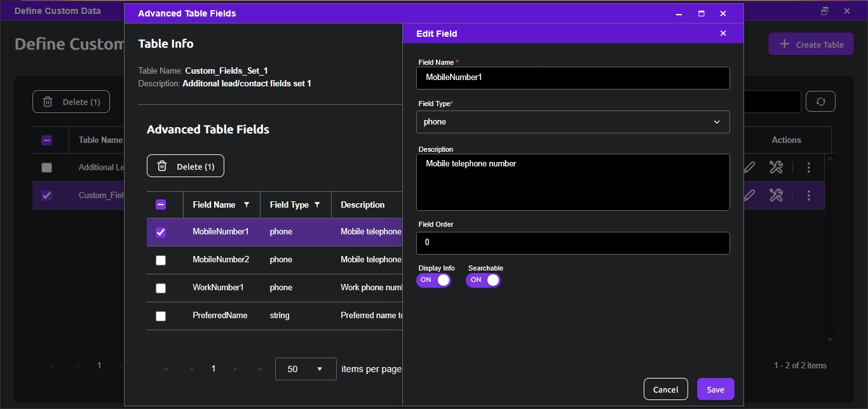This screenshot has height=409, width=868.
Task: Click Delete (1) in Advanced Table Fields
Action: [186, 166]
